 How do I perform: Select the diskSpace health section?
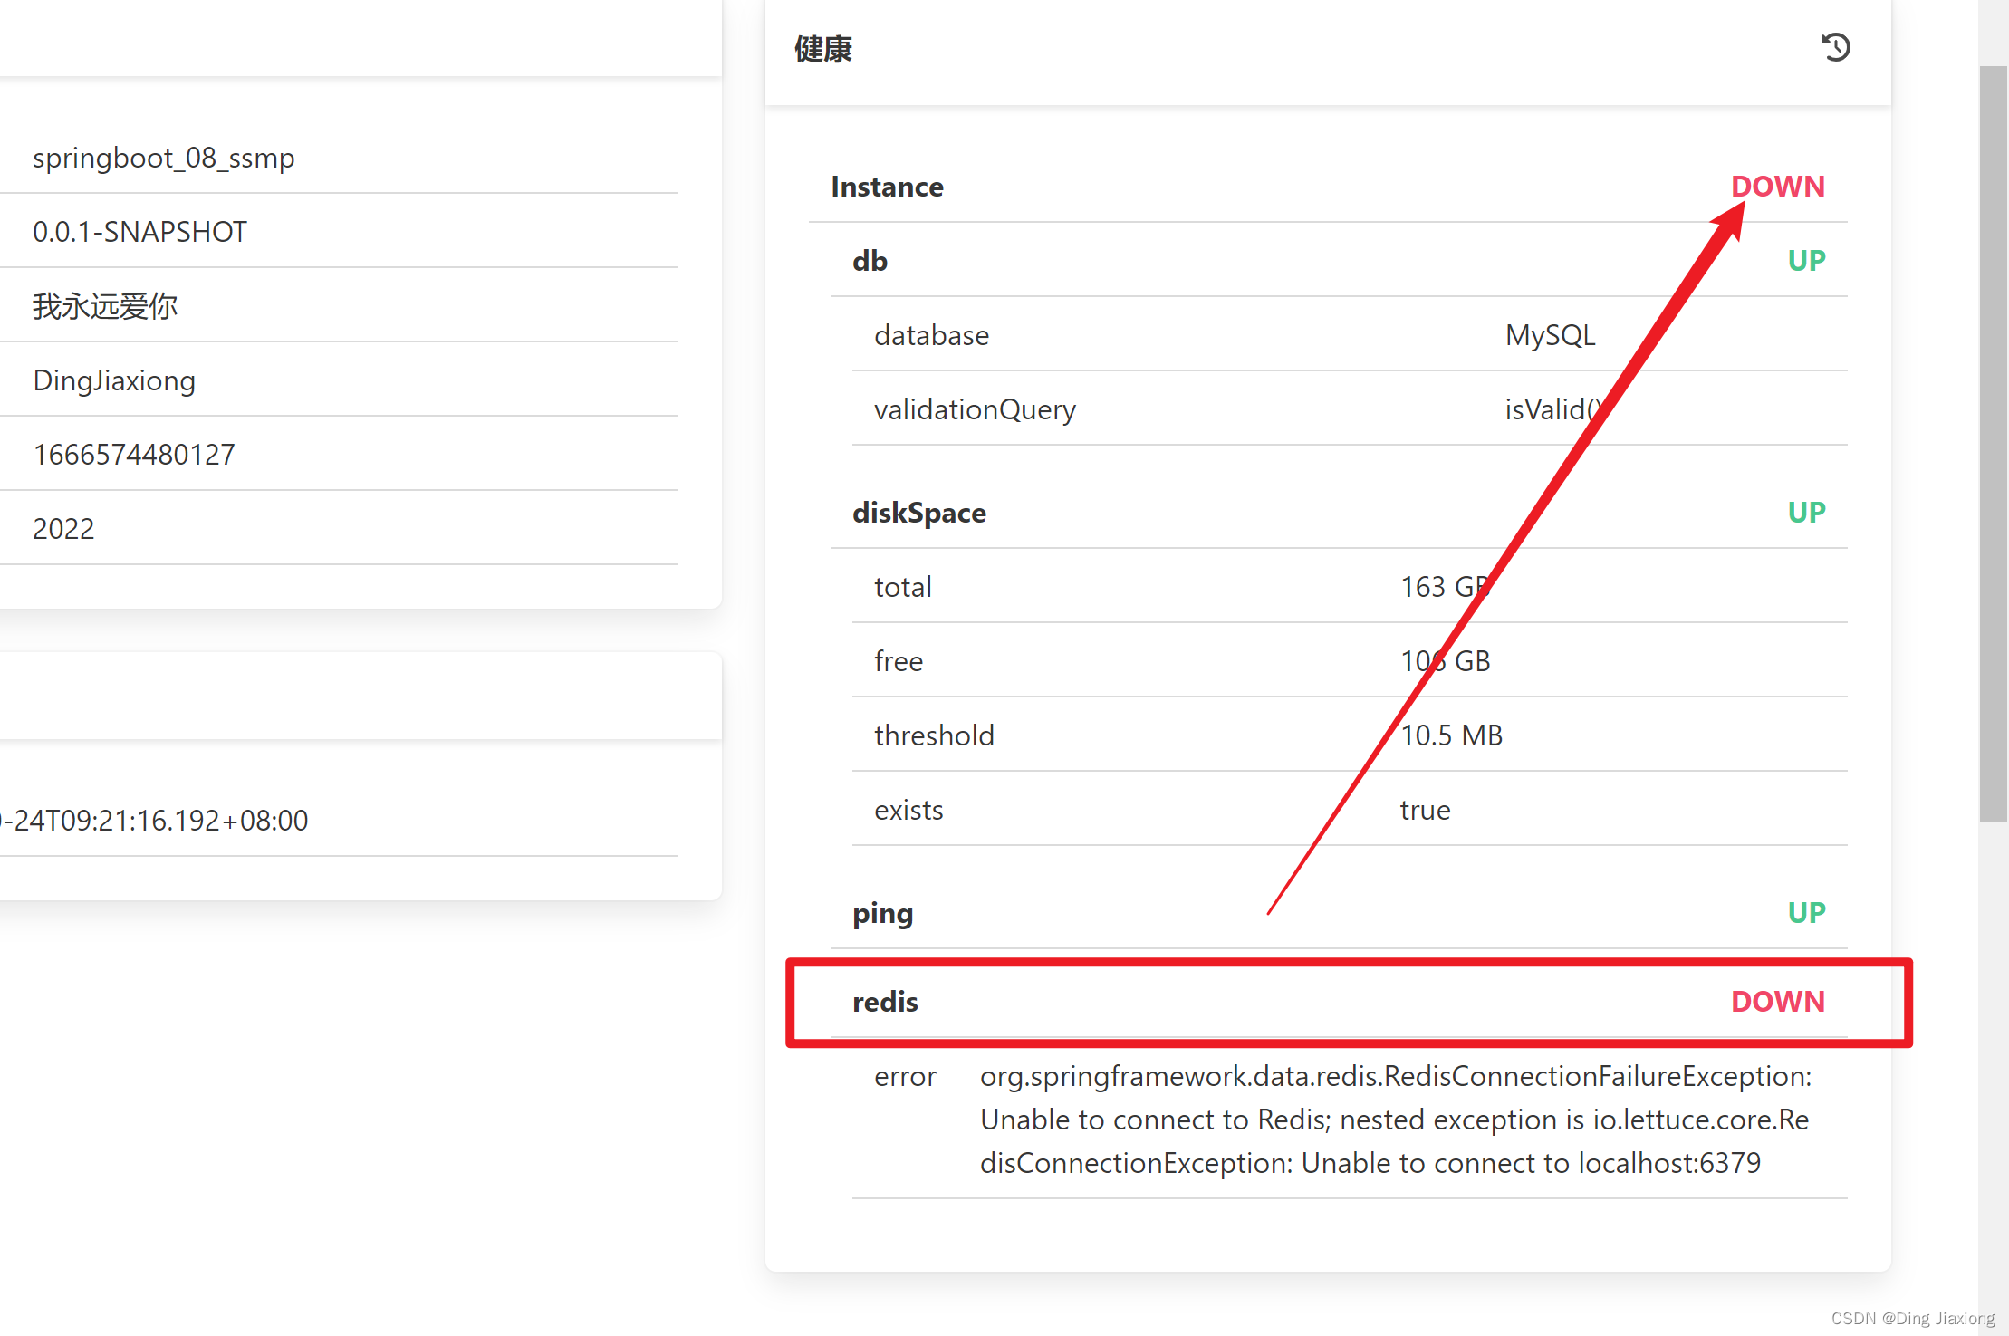pos(918,513)
